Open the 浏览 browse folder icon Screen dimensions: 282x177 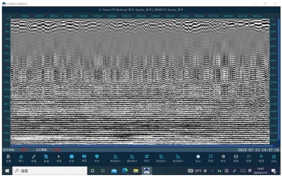84,158
